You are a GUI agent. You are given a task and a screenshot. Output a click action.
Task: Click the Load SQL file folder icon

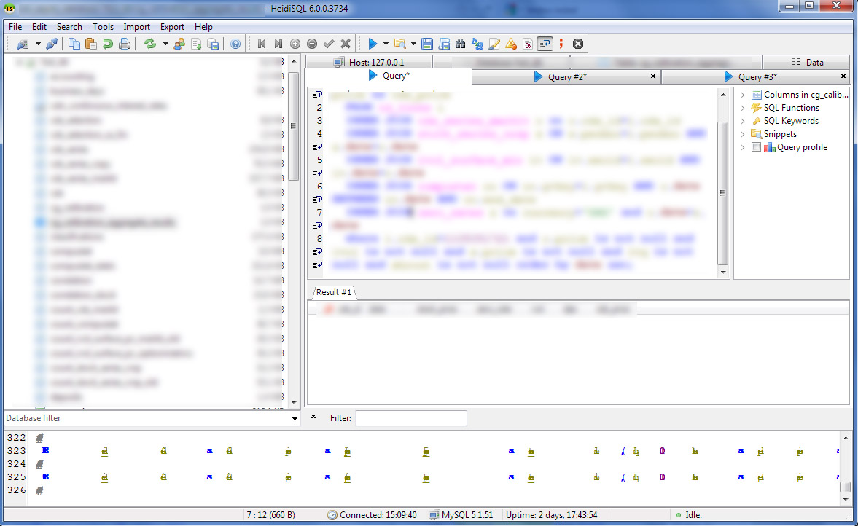click(400, 44)
